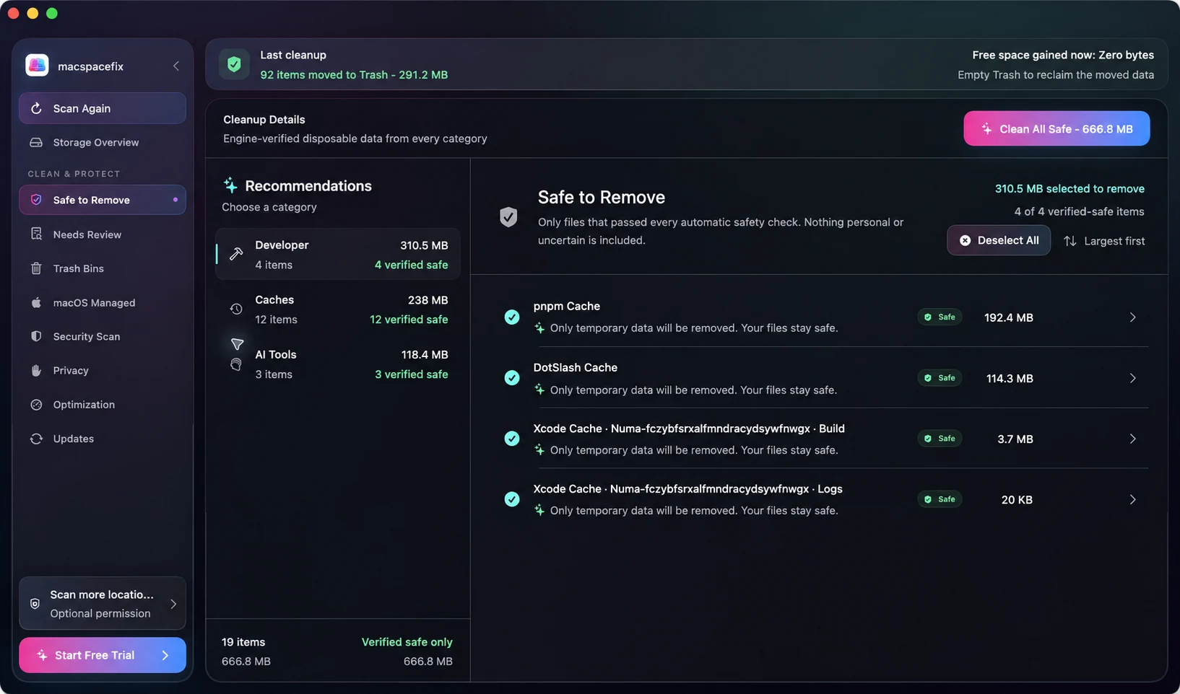The height and width of the screenshot is (694, 1180).
Task: Click the AI Tools funnel icon
Action: 237,344
